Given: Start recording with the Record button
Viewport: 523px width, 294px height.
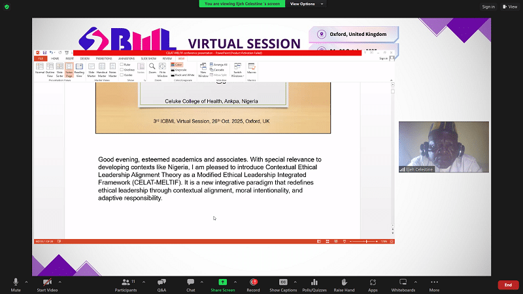Looking at the screenshot, I should 254,282.
